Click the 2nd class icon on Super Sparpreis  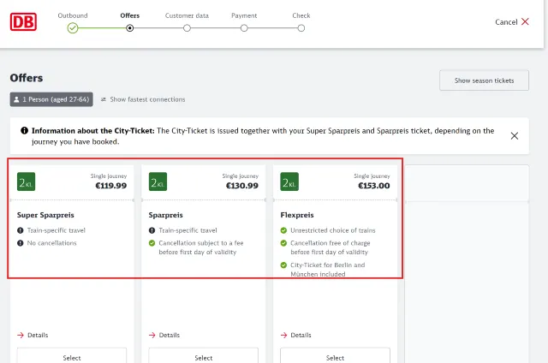pos(27,181)
